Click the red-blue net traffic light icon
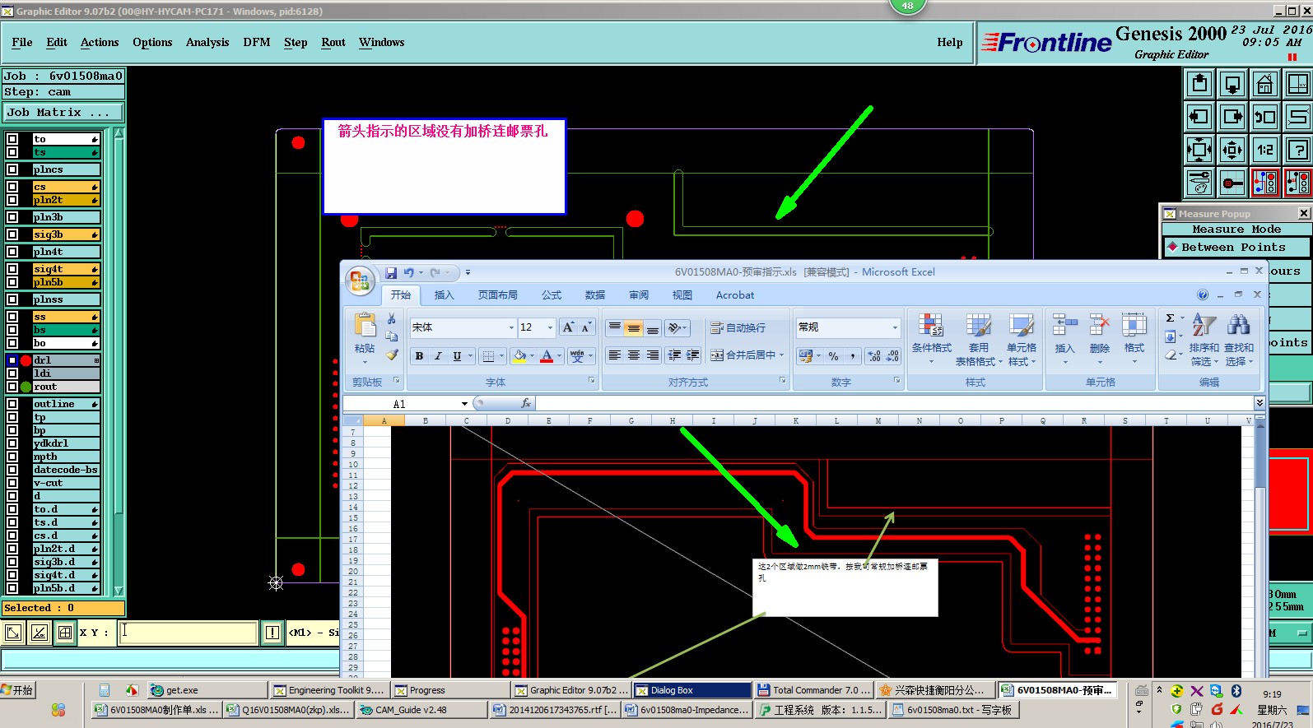This screenshot has width=1313, height=728. click(1265, 183)
